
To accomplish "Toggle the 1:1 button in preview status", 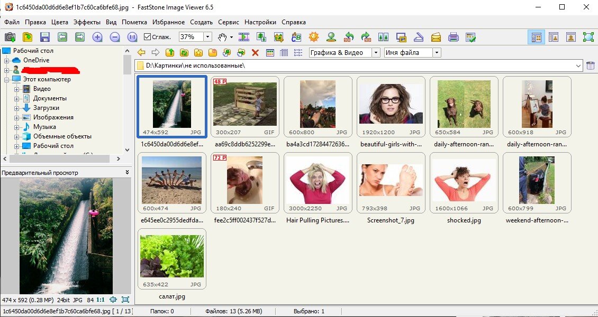I will pos(101,300).
